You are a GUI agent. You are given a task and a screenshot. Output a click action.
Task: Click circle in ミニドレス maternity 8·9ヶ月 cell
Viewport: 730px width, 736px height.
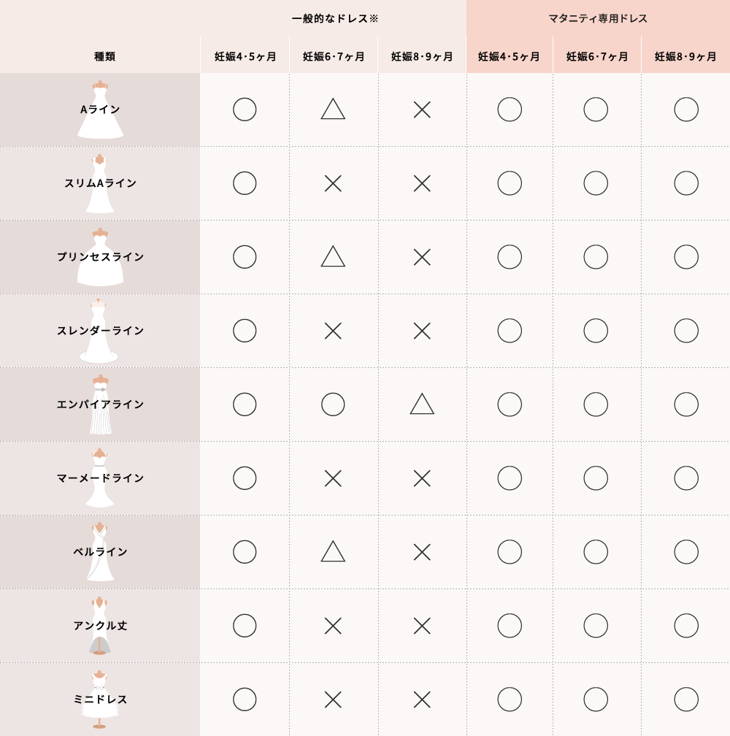pyautogui.click(x=686, y=699)
